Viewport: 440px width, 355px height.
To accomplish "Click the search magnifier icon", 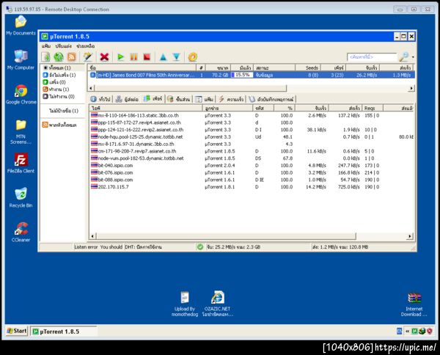I will [404, 57].
